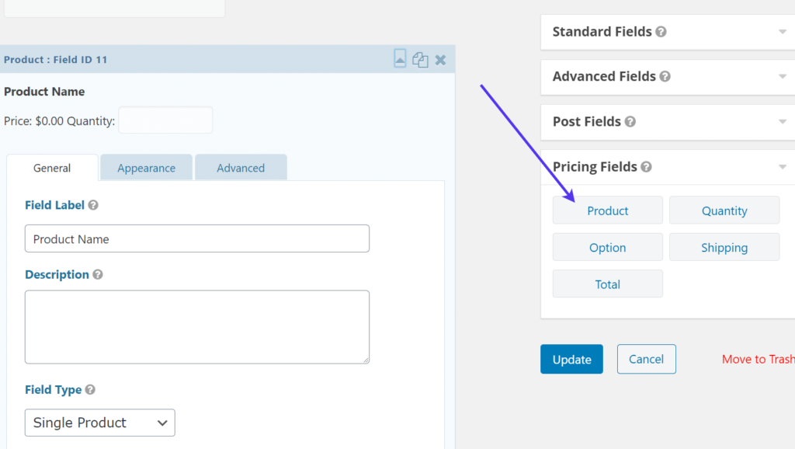Click help icon beside Description
Image resolution: width=795 pixels, height=449 pixels.
98,275
